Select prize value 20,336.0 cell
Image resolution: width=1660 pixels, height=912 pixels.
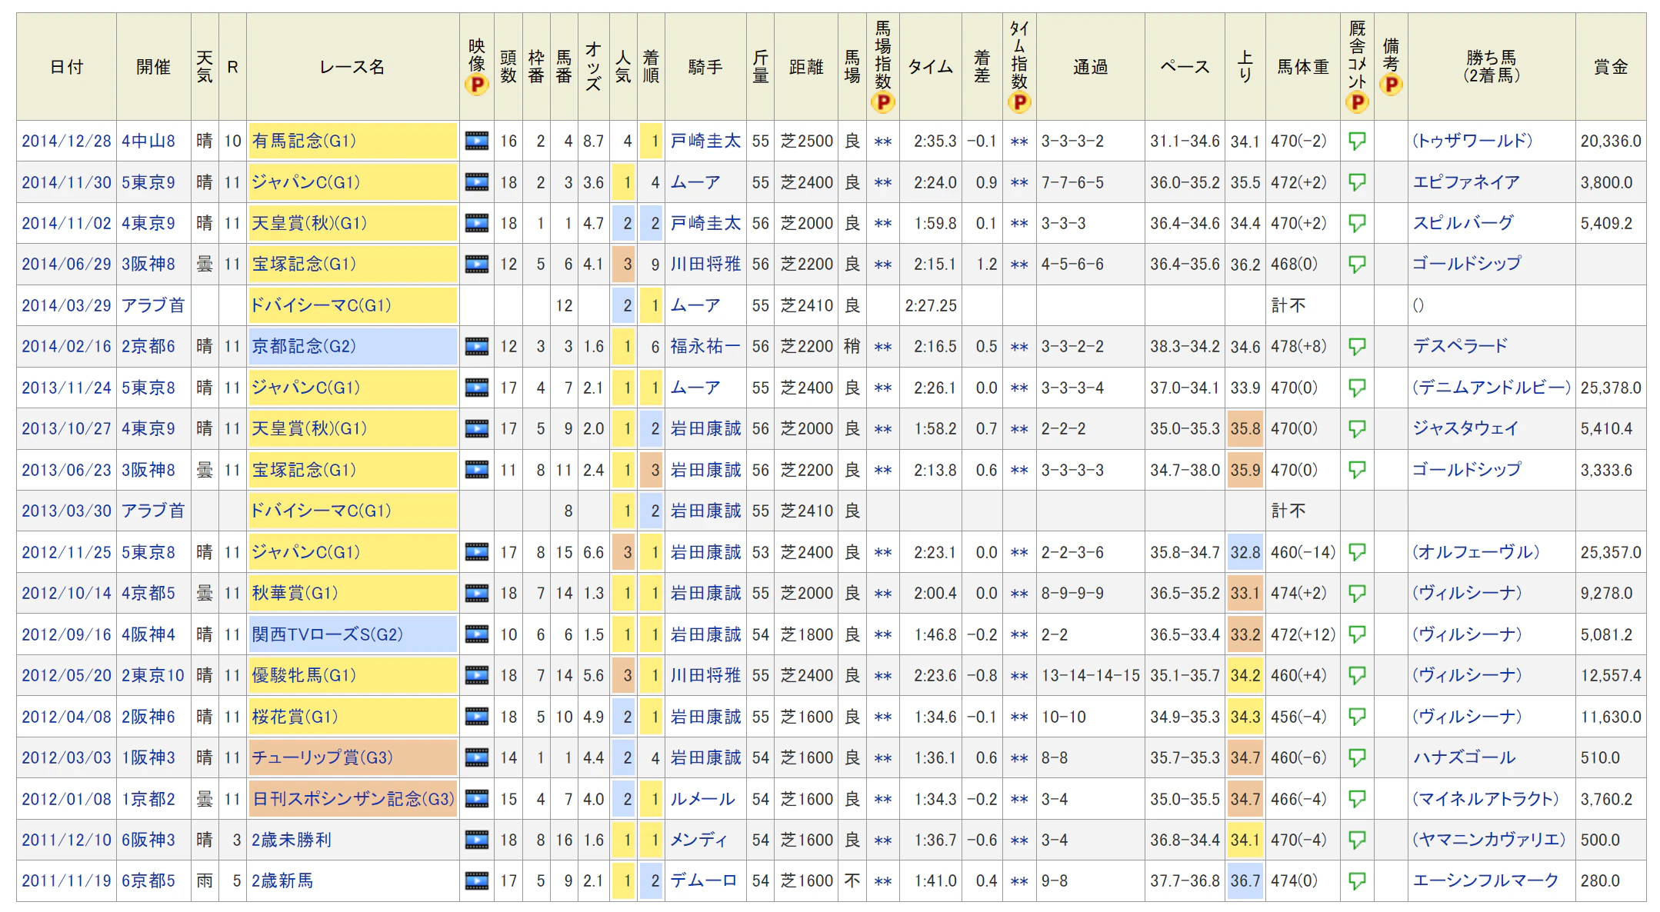point(1611,141)
